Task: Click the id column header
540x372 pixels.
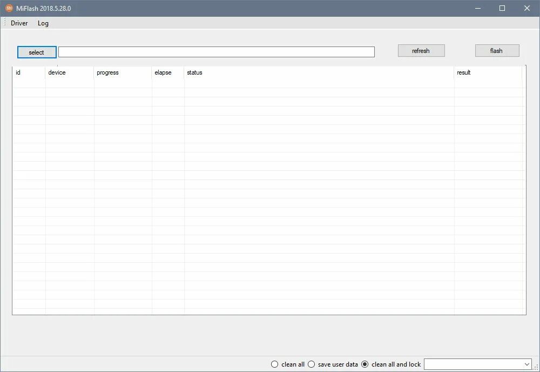Action: tap(29, 72)
